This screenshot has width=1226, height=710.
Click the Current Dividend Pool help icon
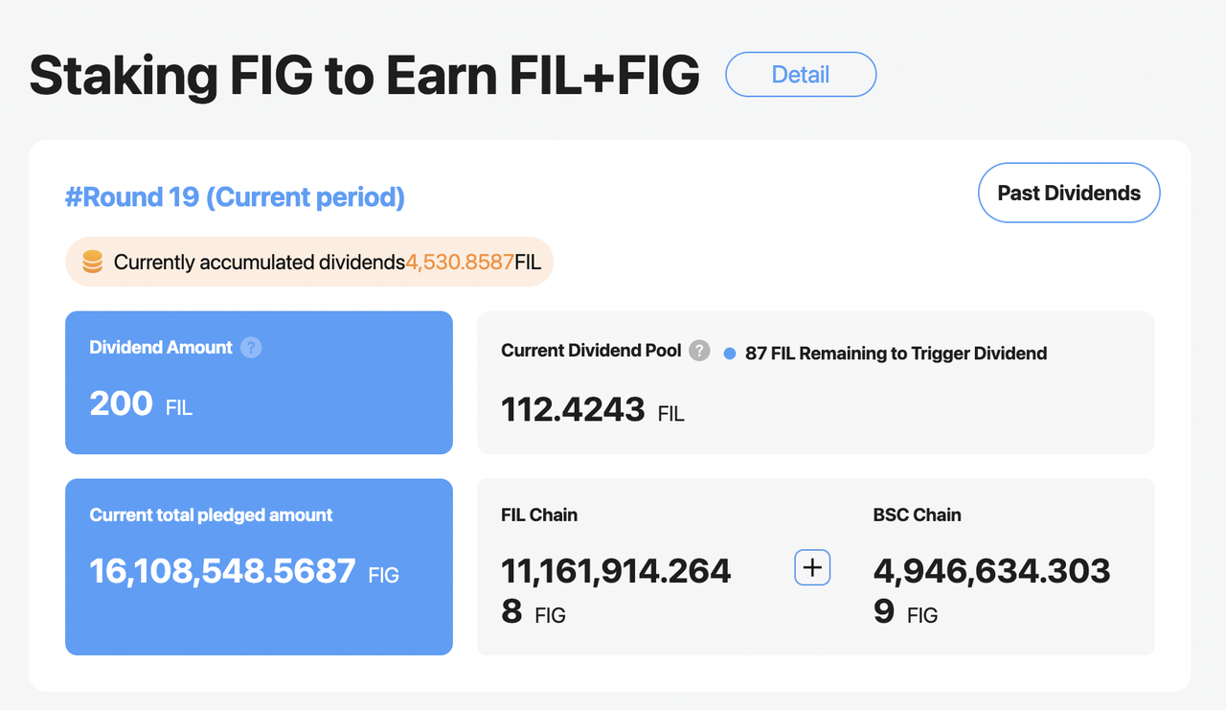[700, 350]
